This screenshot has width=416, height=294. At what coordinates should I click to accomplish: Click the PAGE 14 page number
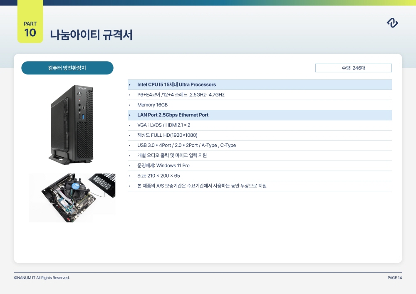coord(394,278)
